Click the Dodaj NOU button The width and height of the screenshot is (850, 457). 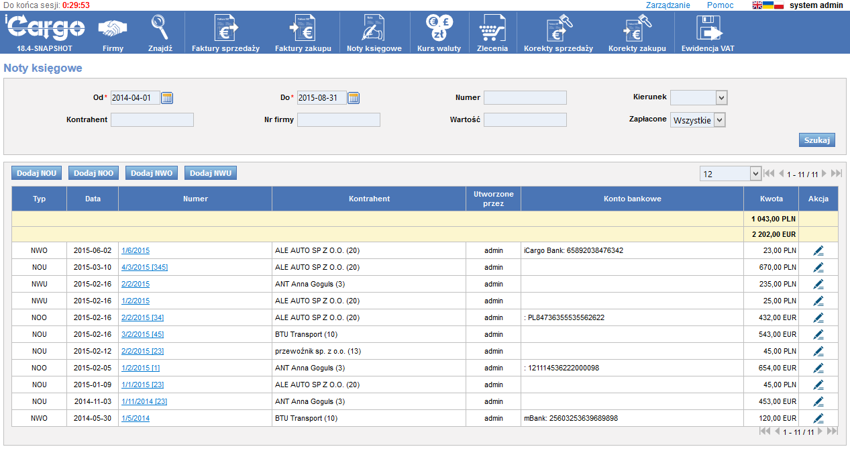(x=37, y=173)
